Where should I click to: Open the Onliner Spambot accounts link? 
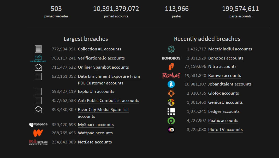coord(103,67)
